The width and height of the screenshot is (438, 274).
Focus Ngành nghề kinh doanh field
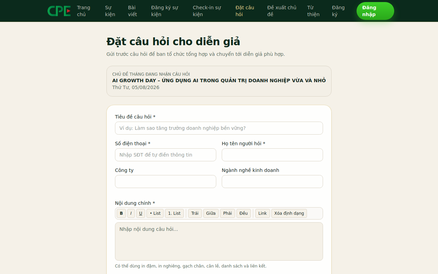pos(272,182)
